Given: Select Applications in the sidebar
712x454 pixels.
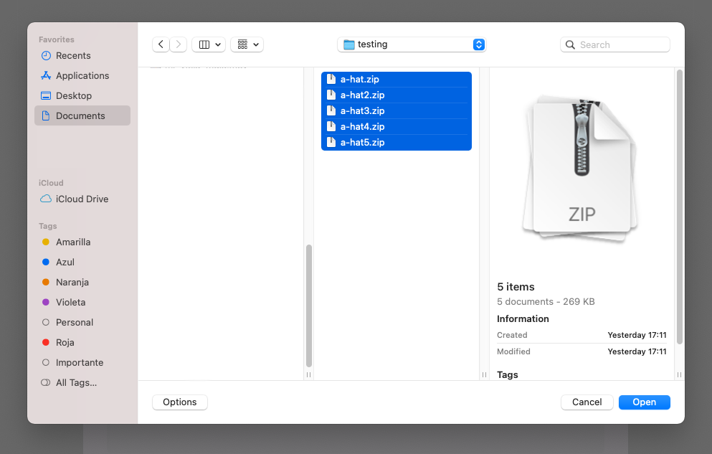Looking at the screenshot, I should [82, 75].
